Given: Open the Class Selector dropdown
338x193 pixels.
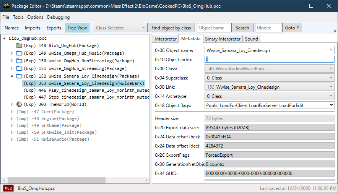Looking at the screenshot, I should pos(120,28).
